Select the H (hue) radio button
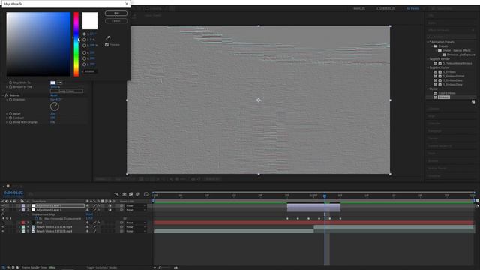The height and width of the screenshot is (270, 480). click(84, 34)
